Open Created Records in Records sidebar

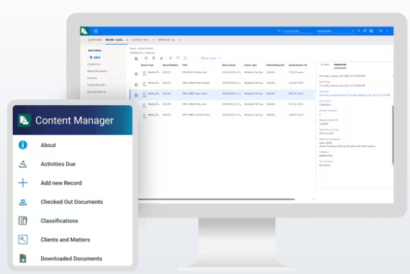tap(96, 85)
